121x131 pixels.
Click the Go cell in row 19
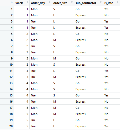pyautogui.click(x=88, y=120)
